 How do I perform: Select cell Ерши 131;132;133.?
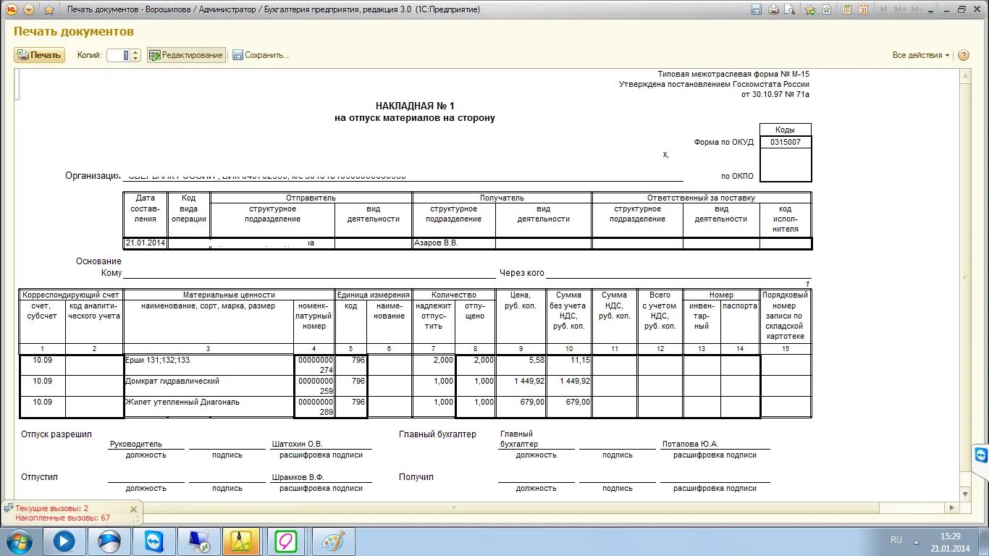point(208,365)
